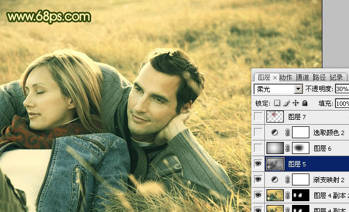Click the layer mask thumbnail of 图层 6
Viewport: 349px width, 212px height.
point(301,148)
